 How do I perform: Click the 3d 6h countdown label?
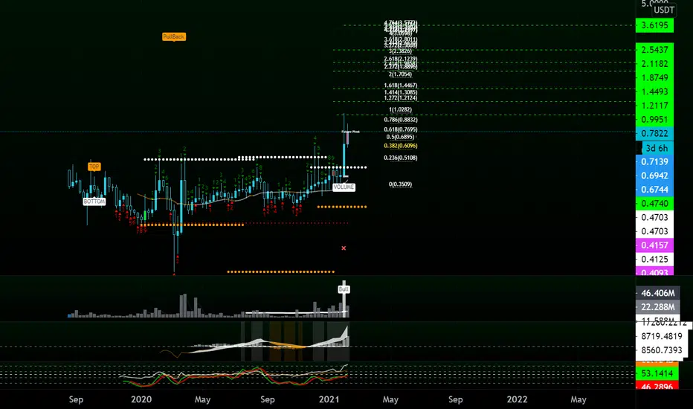tap(657, 148)
